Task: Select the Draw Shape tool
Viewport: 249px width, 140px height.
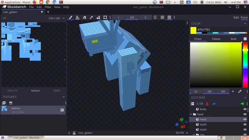Action: [98, 17]
